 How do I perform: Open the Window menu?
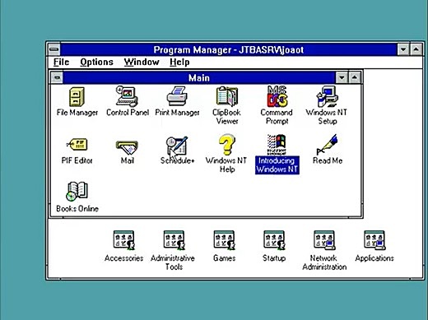142,62
